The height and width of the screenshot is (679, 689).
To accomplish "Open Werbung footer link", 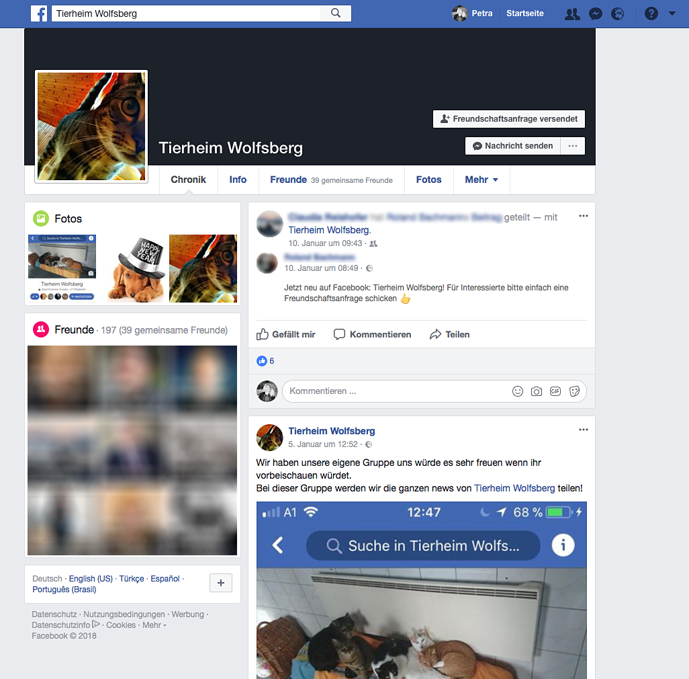I will tap(187, 614).
